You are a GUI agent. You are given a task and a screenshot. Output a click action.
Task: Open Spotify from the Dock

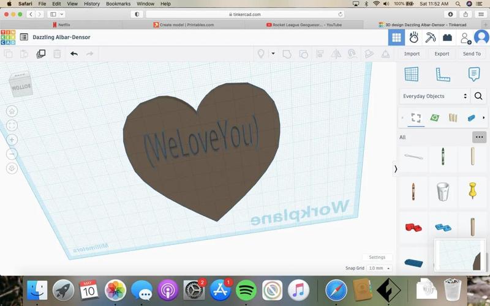pyautogui.click(x=246, y=290)
